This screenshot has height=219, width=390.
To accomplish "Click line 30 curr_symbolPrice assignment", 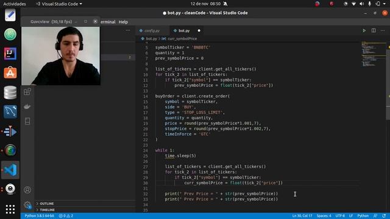I will point(233,183).
